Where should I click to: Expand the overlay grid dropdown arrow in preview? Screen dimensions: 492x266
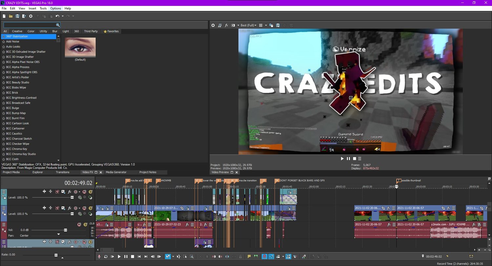point(266,25)
